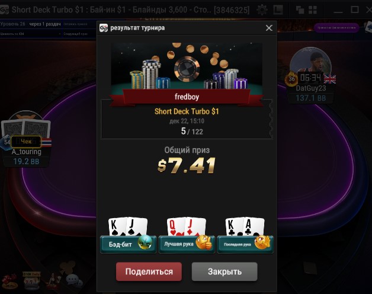Select the cascade windows icon
Image resolution: width=372 pixels, height=294 pixels.
click(x=300, y=10)
